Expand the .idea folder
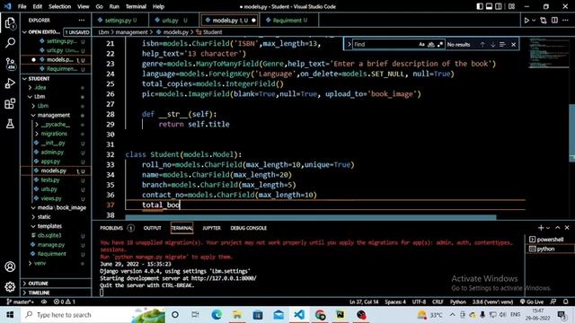 (31, 88)
